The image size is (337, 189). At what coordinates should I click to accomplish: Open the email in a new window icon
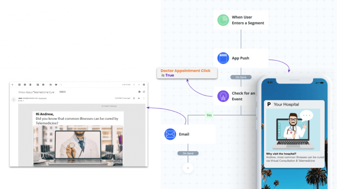pos(144,91)
